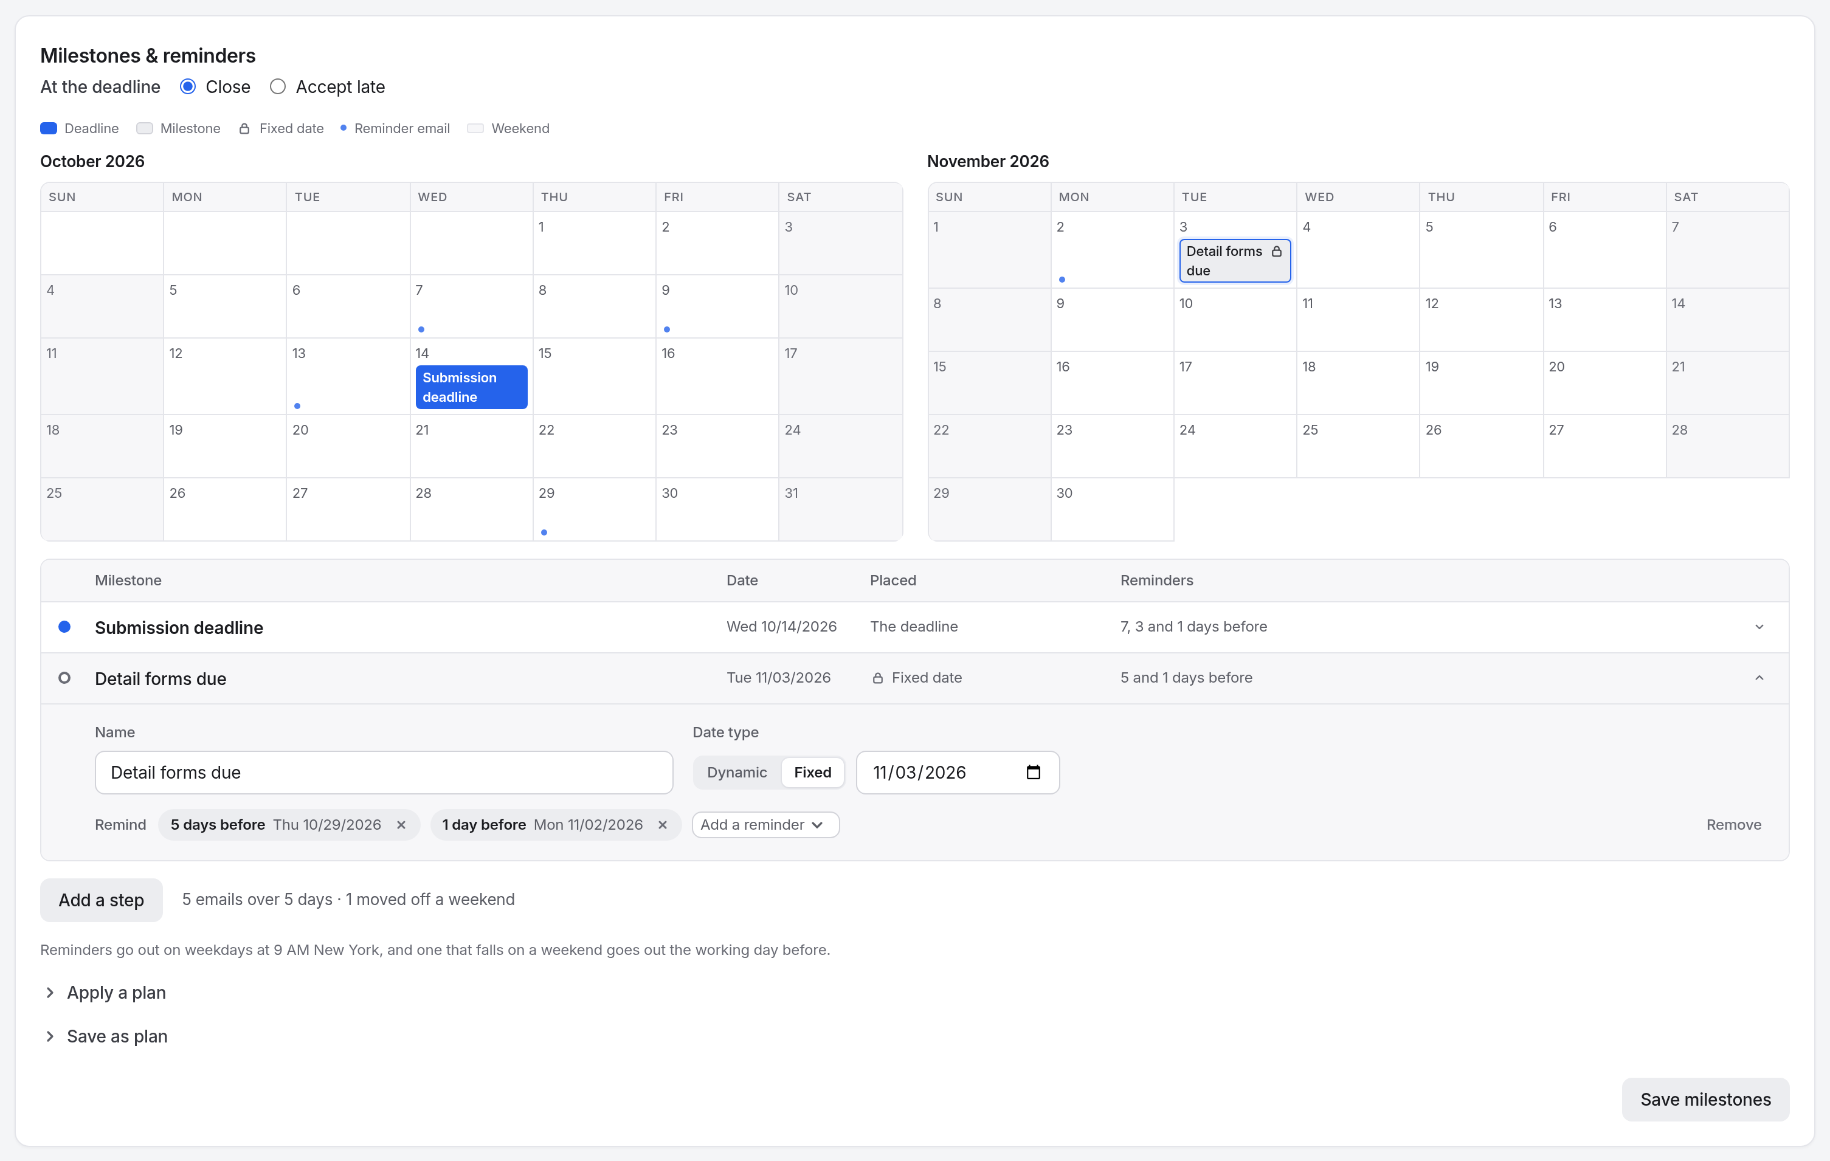Click the Fixed date legend lock icon
1830x1161 pixels.
point(244,128)
